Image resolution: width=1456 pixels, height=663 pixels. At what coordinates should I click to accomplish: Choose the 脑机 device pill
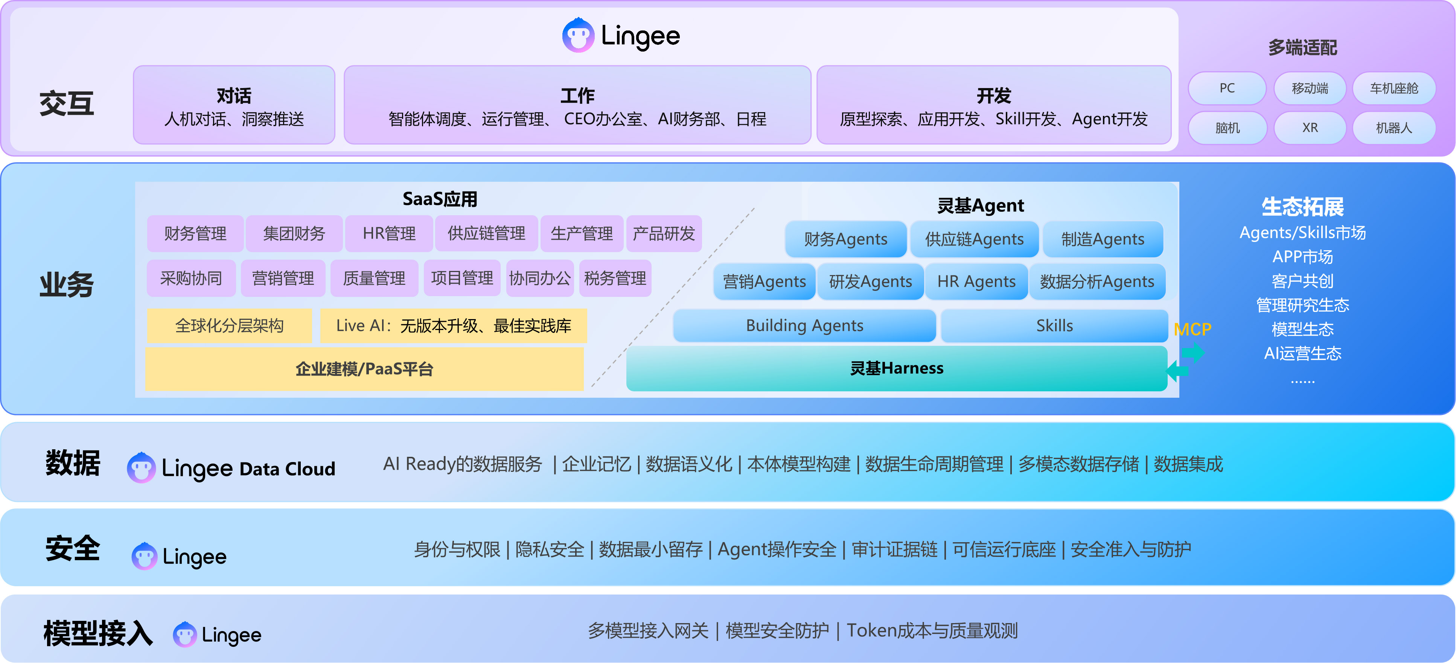coord(1227,128)
